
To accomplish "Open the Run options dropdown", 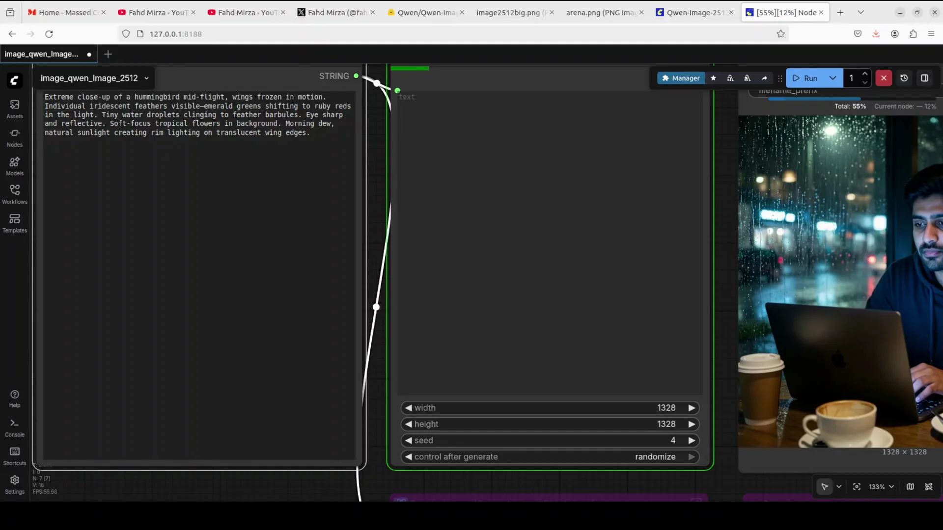I will [833, 78].
